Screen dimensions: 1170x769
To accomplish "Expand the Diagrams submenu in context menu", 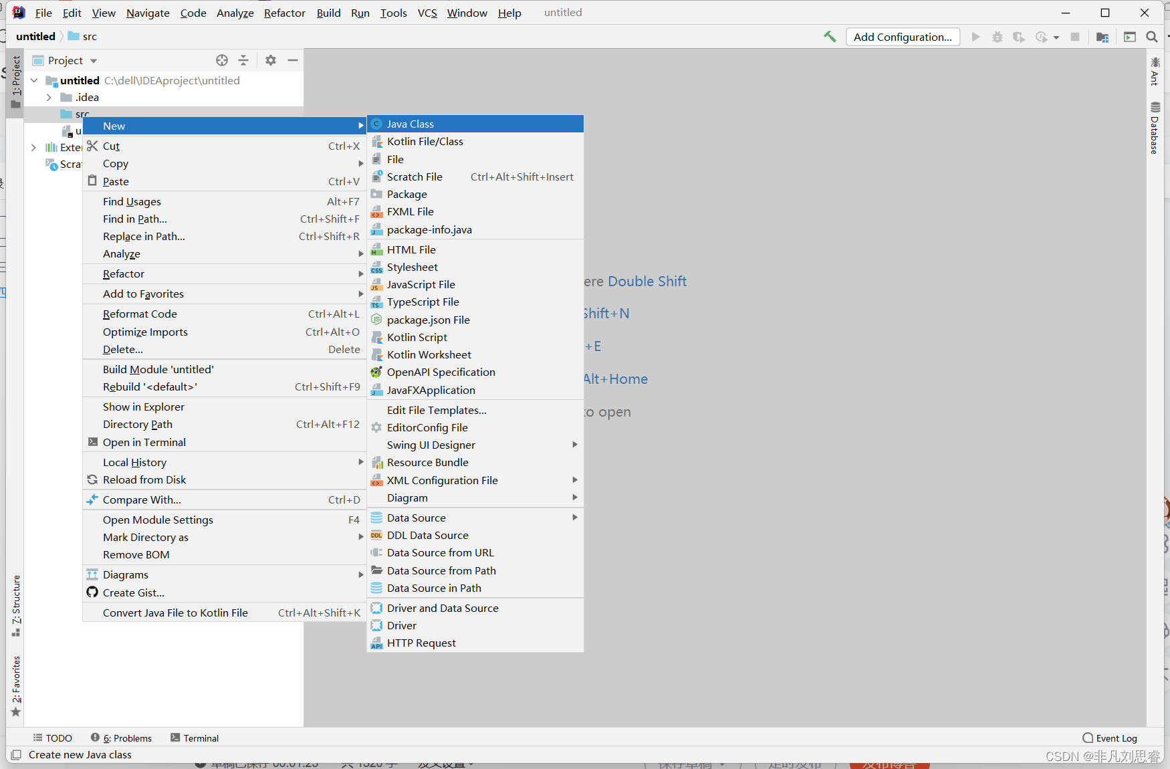I will (x=225, y=574).
